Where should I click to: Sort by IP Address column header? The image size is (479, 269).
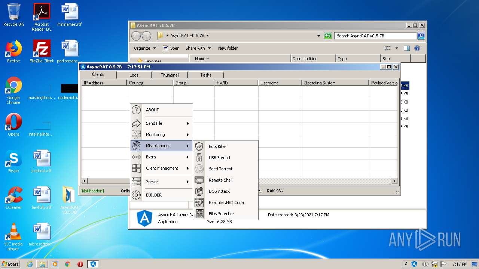click(104, 83)
